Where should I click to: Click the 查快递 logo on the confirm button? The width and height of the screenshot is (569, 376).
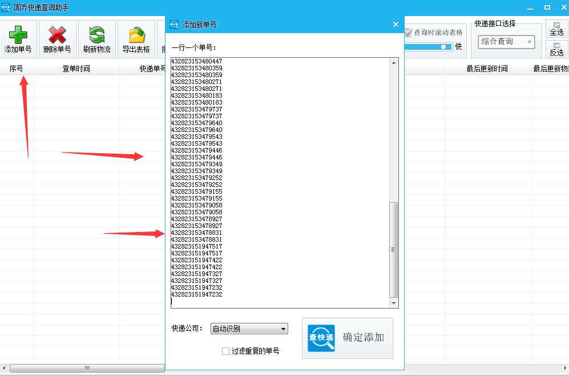tap(320, 338)
